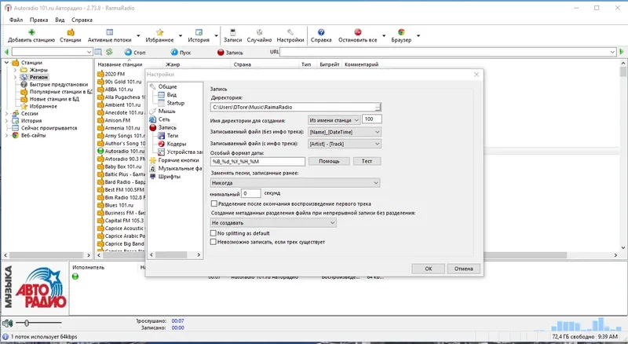
Task: Open Активные потоки toolbar icon
Action: click(109, 32)
